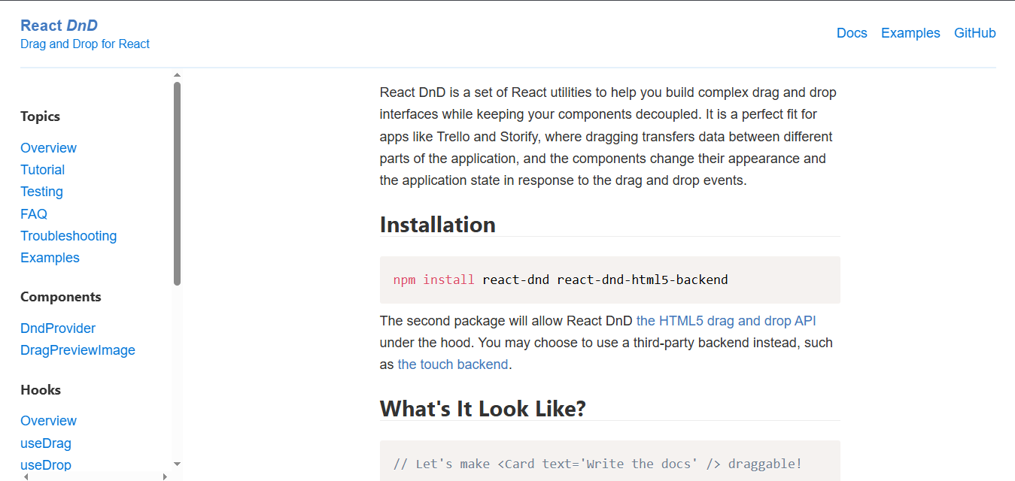Open the React DnD home logo link
Viewport: 1015px width, 481px height.
pyautogui.click(x=59, y=26)
